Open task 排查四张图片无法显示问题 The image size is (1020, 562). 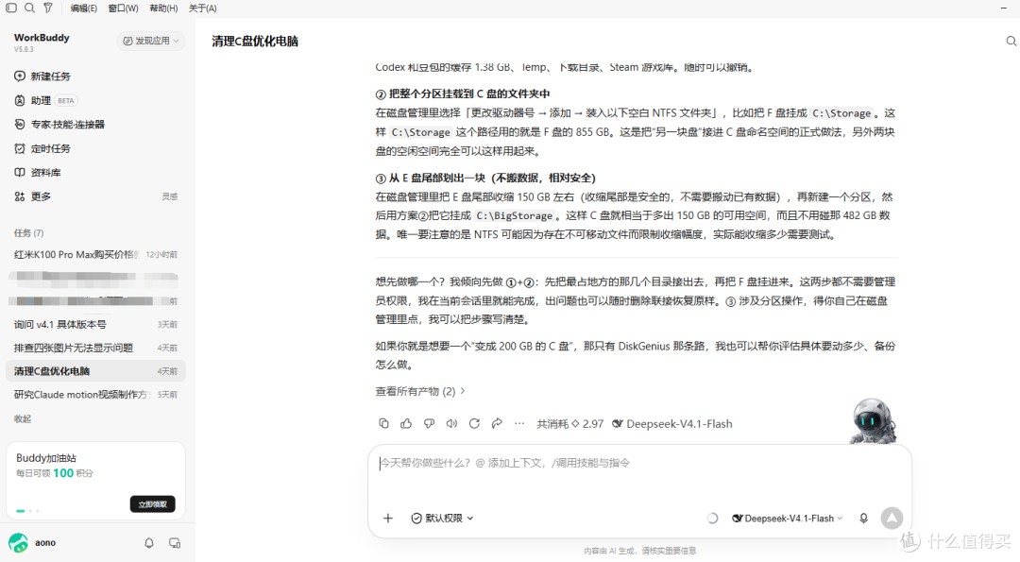click(95, 348)
